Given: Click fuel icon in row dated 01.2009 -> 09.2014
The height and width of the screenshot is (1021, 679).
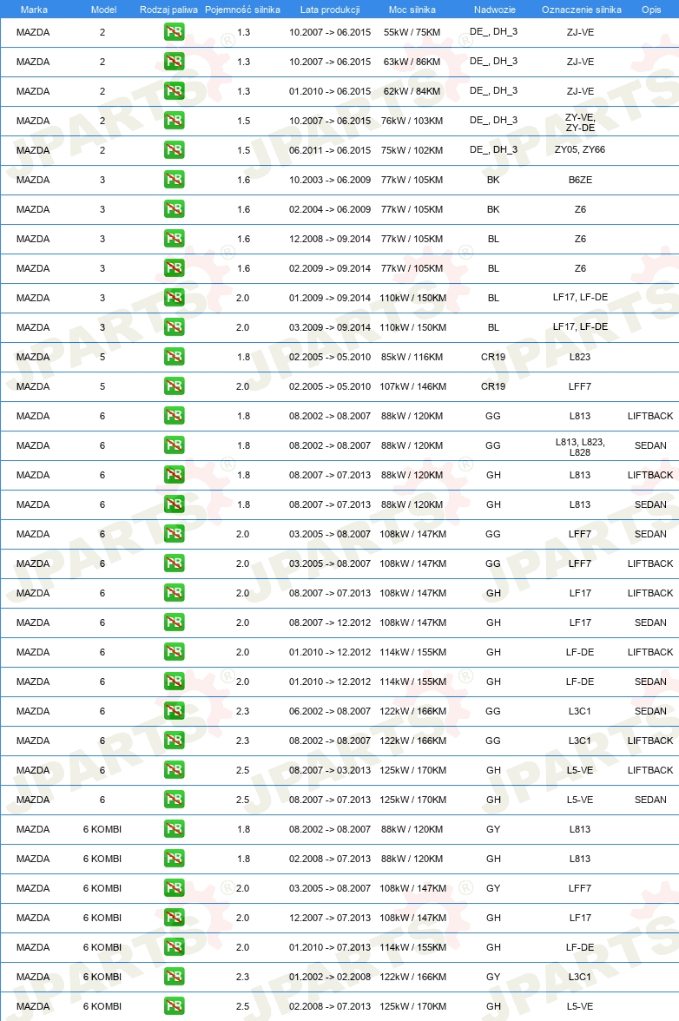Looking at the screenshot, I should 174,298.
